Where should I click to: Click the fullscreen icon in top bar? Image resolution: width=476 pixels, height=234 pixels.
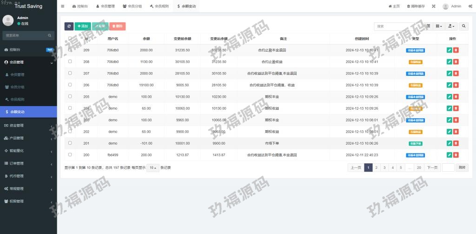433,6
